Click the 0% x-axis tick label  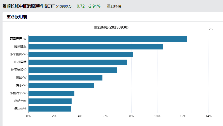click(28, 116)
